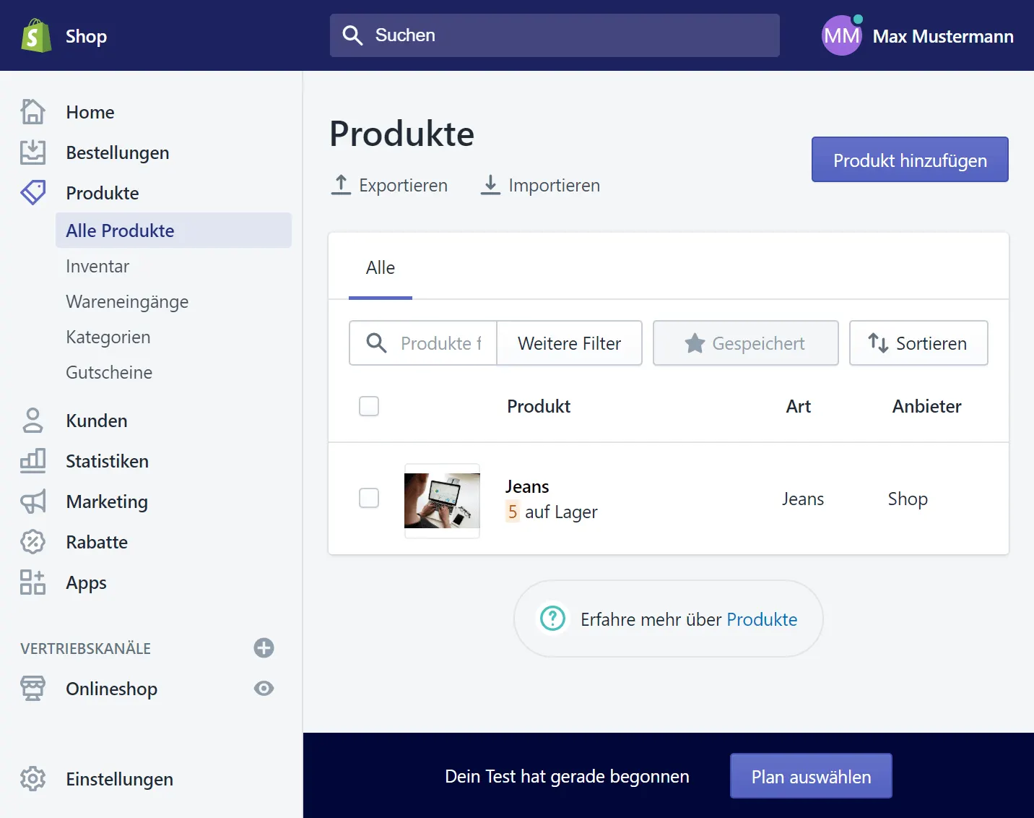
Task: Go to Inventar in sidebar
Action: (97, 266)
